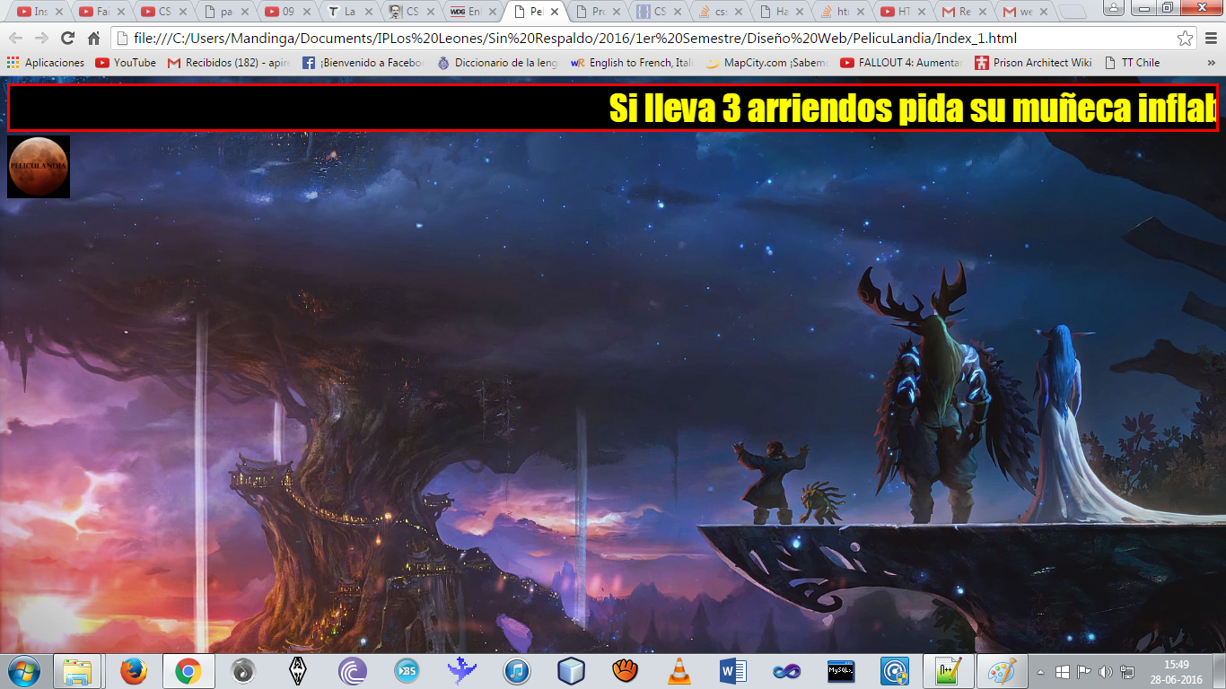Click the Pelicilandia logo image
Image resolution: width=1226 pixels, height=689 pixels.
tap(39, 167)
